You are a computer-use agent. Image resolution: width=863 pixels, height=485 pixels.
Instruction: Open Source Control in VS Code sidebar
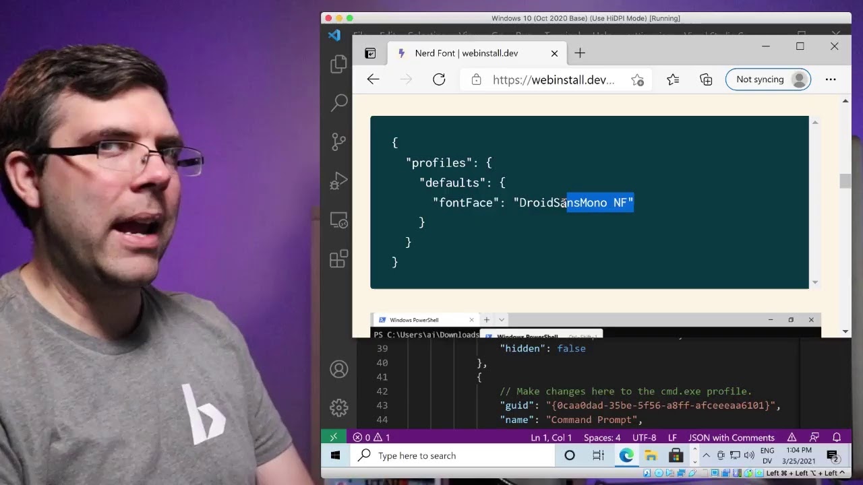[x=338, y=141]
